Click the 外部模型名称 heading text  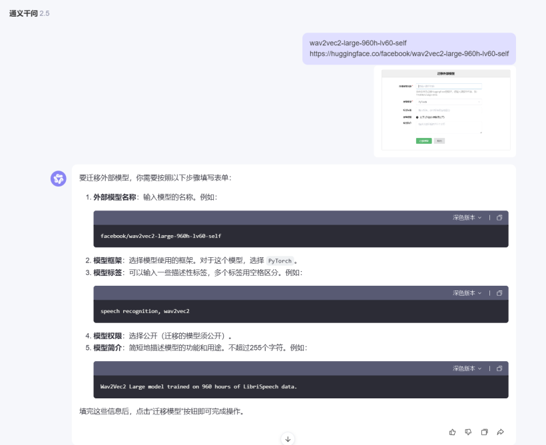pos(115,197)
